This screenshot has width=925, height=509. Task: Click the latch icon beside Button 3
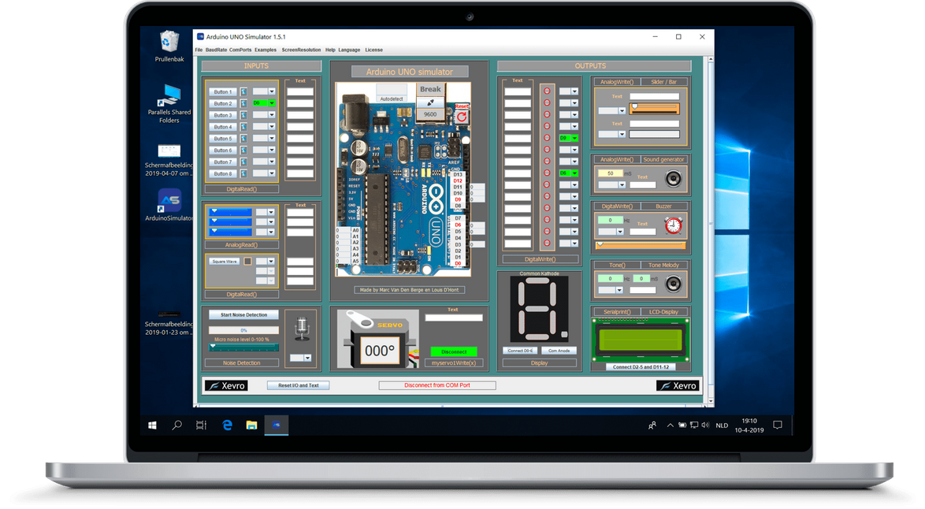243,115
